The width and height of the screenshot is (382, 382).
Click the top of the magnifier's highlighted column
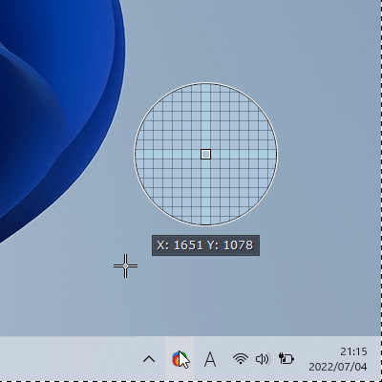point(205,89)
